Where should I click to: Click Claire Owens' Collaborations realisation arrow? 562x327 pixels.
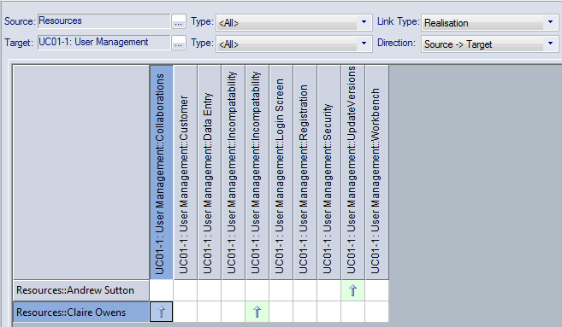[162, 312]
